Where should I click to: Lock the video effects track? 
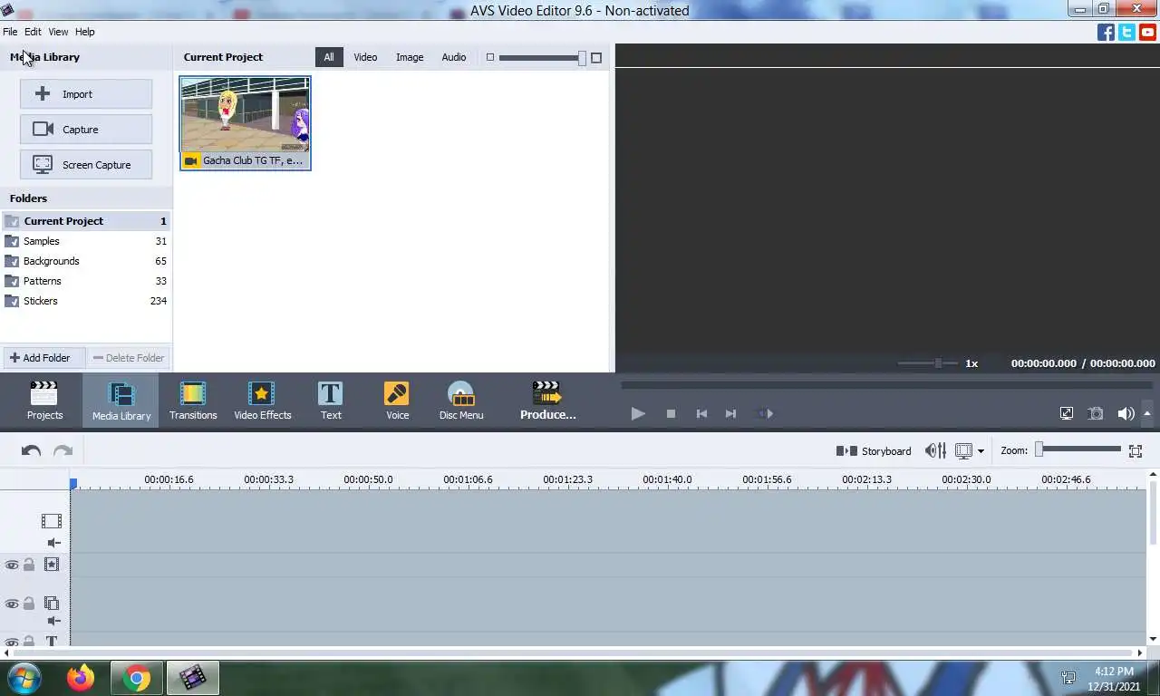point(29,565)
